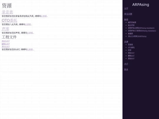Open 此表格 link in the 添加您的声库 sentence
This screenshot has height=119, width=159.
[30, 33]
